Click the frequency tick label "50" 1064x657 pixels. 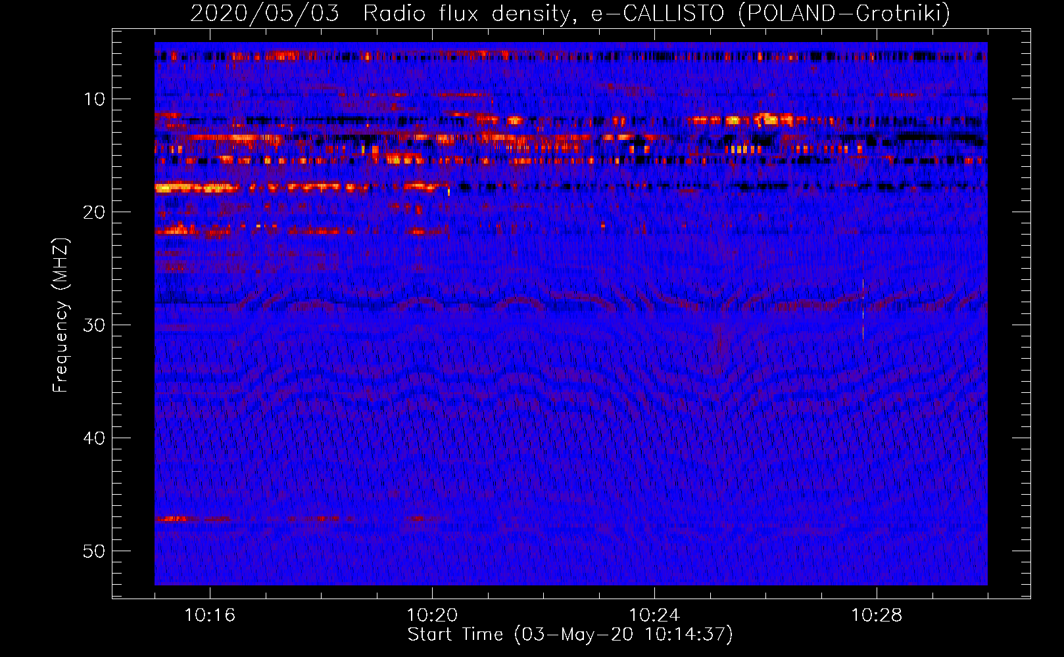pyautogui.click(x=94, y=551)
